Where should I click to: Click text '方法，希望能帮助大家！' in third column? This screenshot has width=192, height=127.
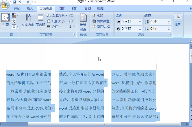click(x=133, y=74)
